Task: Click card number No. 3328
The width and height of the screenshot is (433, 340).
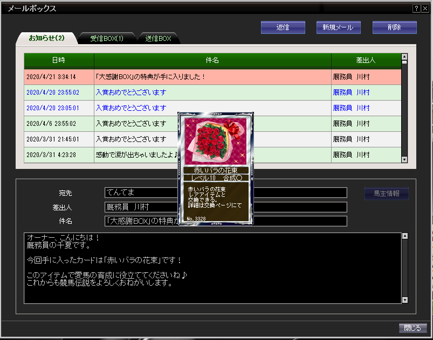Action: point(196,219)
